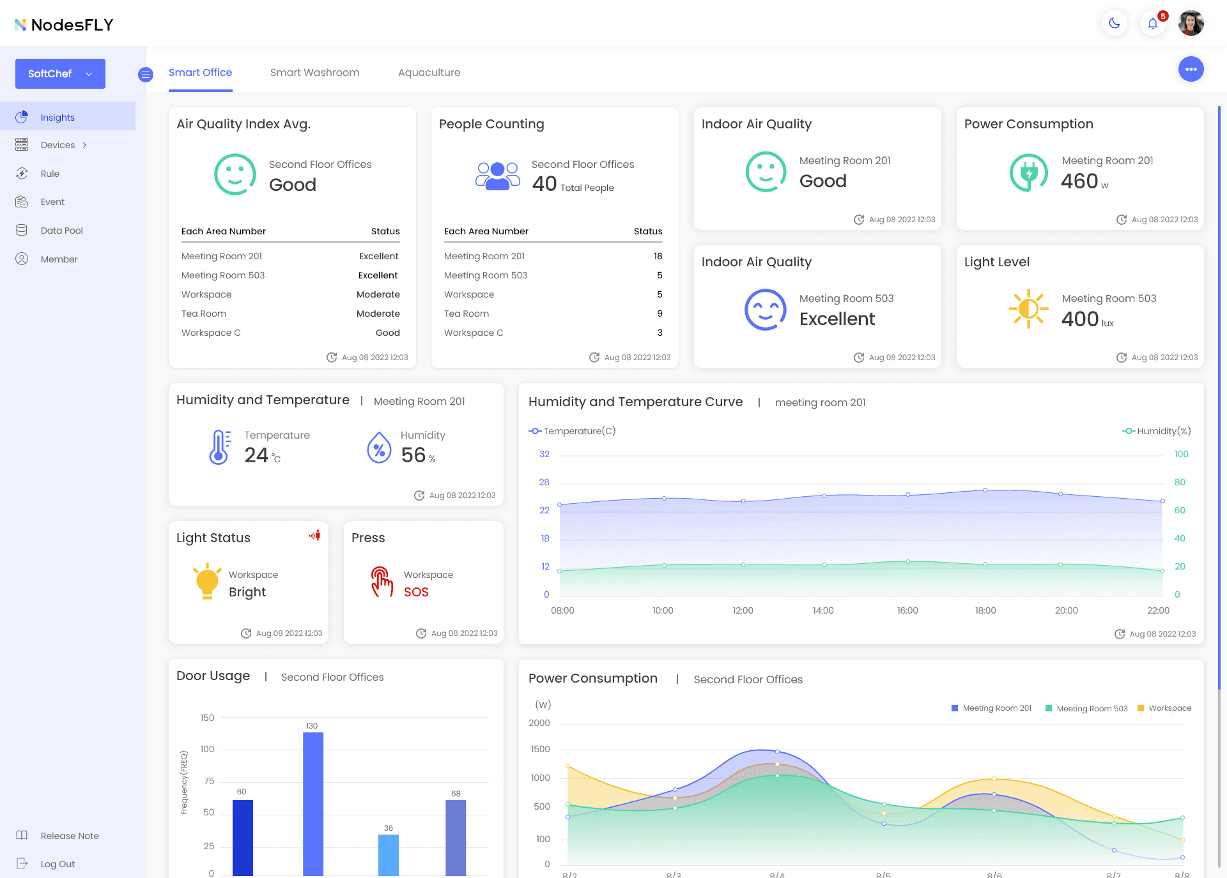Click NodesFLY logo
Viewport: 1227px width, 878px height.
(64, 24)
